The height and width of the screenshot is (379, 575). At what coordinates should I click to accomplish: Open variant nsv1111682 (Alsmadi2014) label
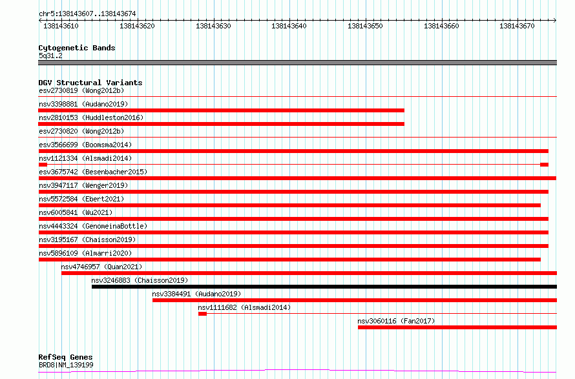pos(244,307)
